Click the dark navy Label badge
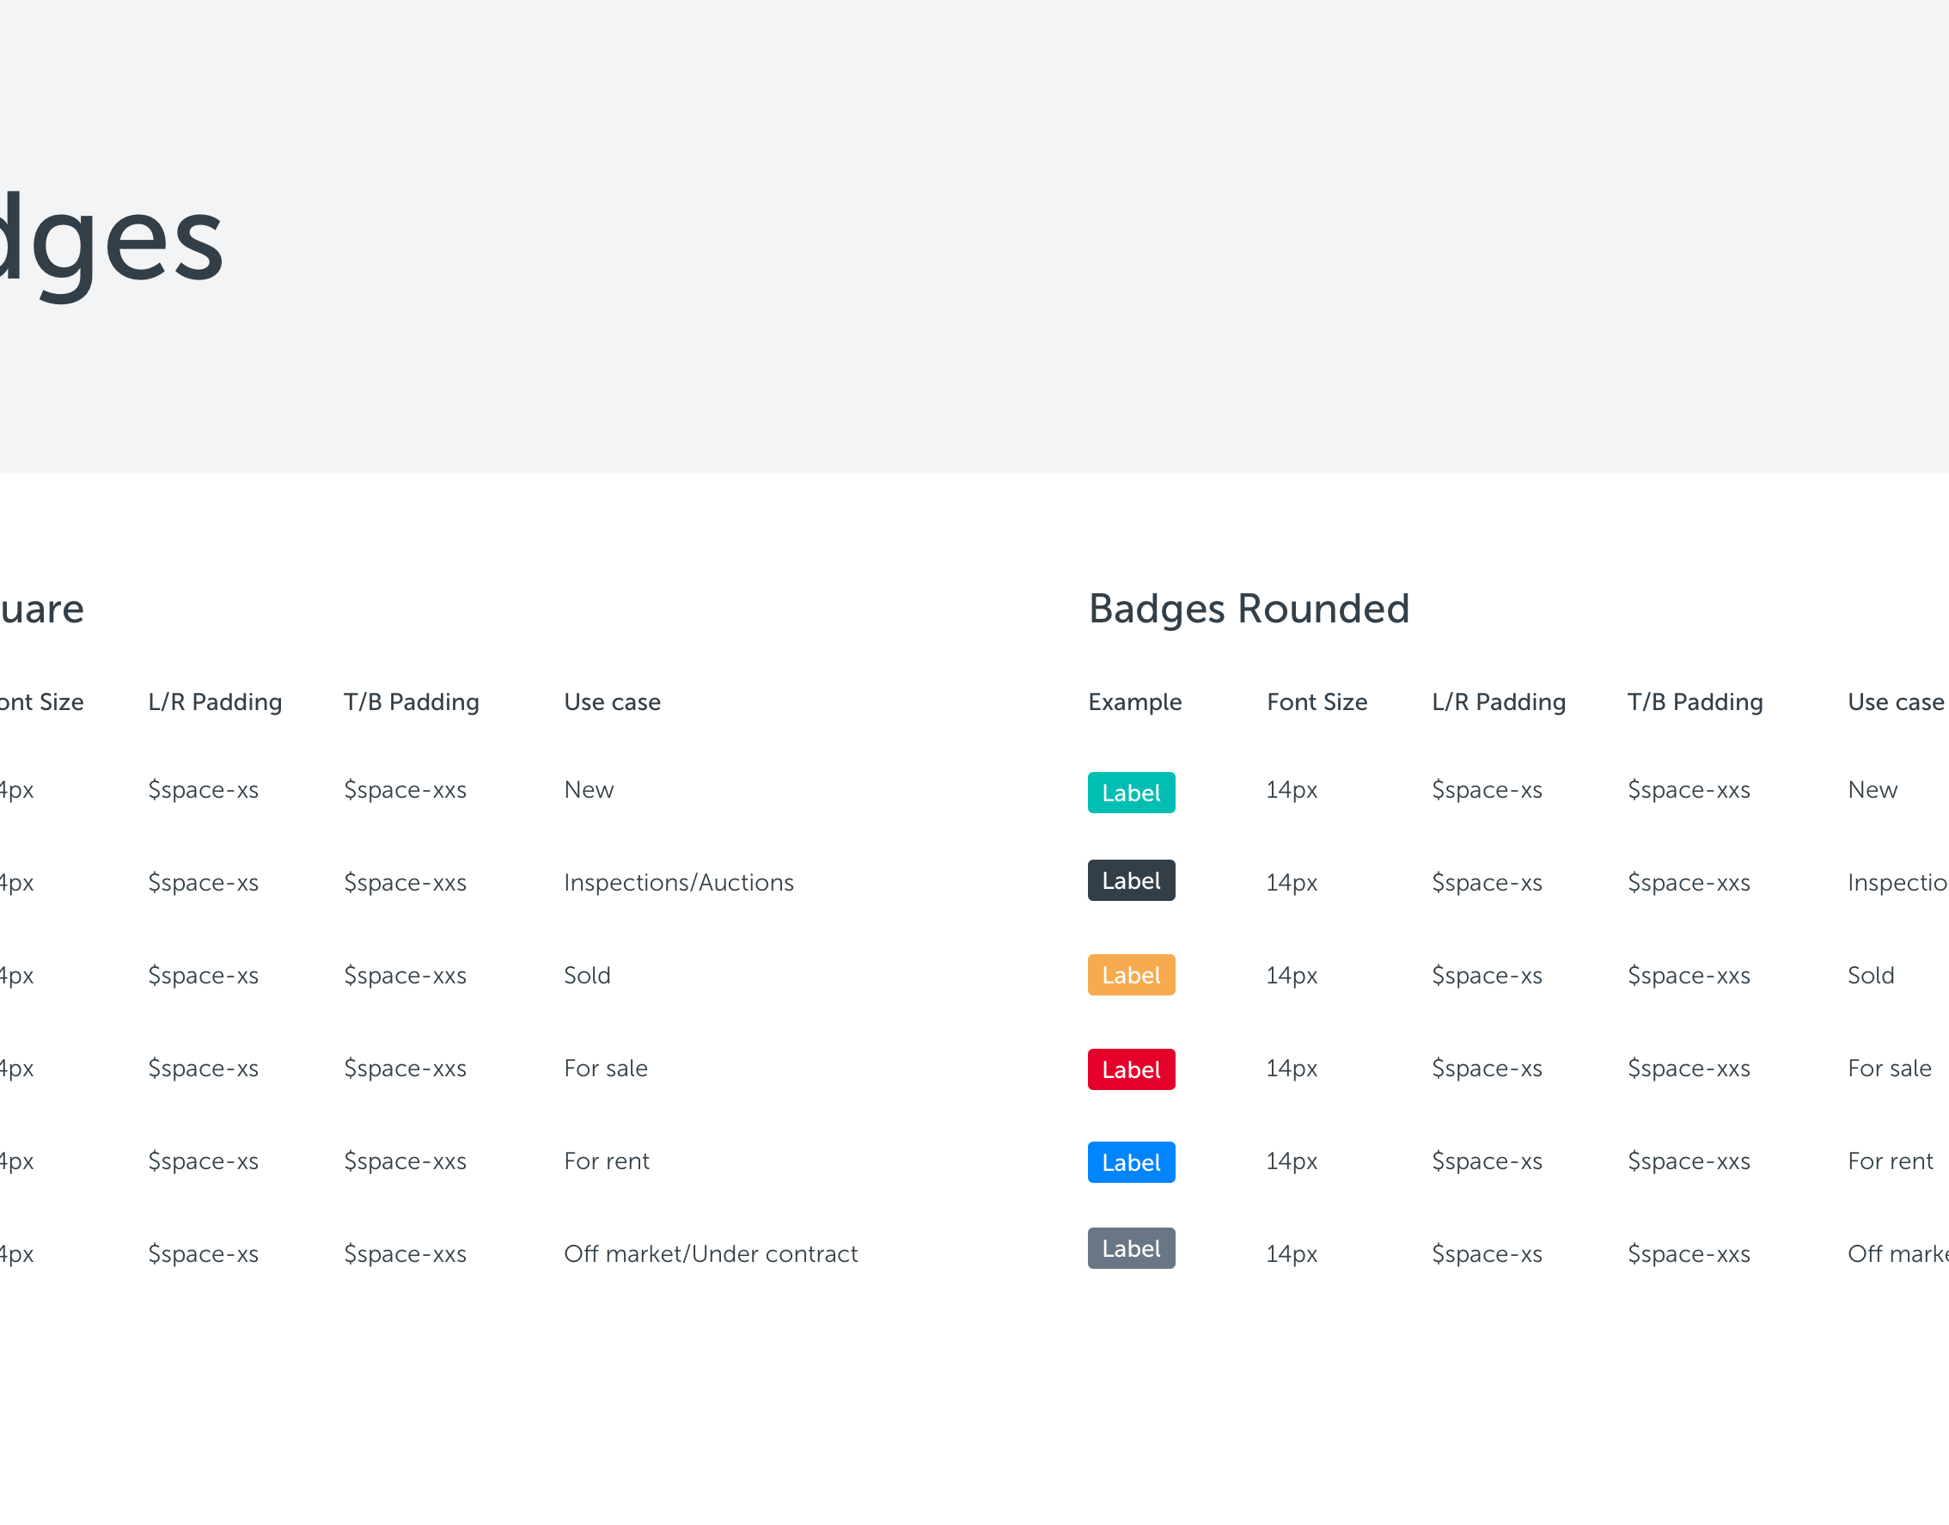This screenshot has width=1949, height=1525. 1131,880
